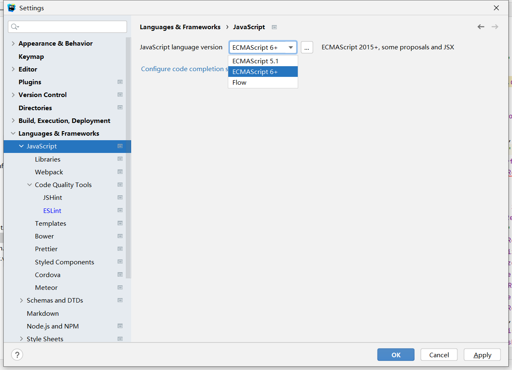Collapse the JavaScript tree node
The height and width of the screenshot is (370, 512).
(x=21, y=146)
